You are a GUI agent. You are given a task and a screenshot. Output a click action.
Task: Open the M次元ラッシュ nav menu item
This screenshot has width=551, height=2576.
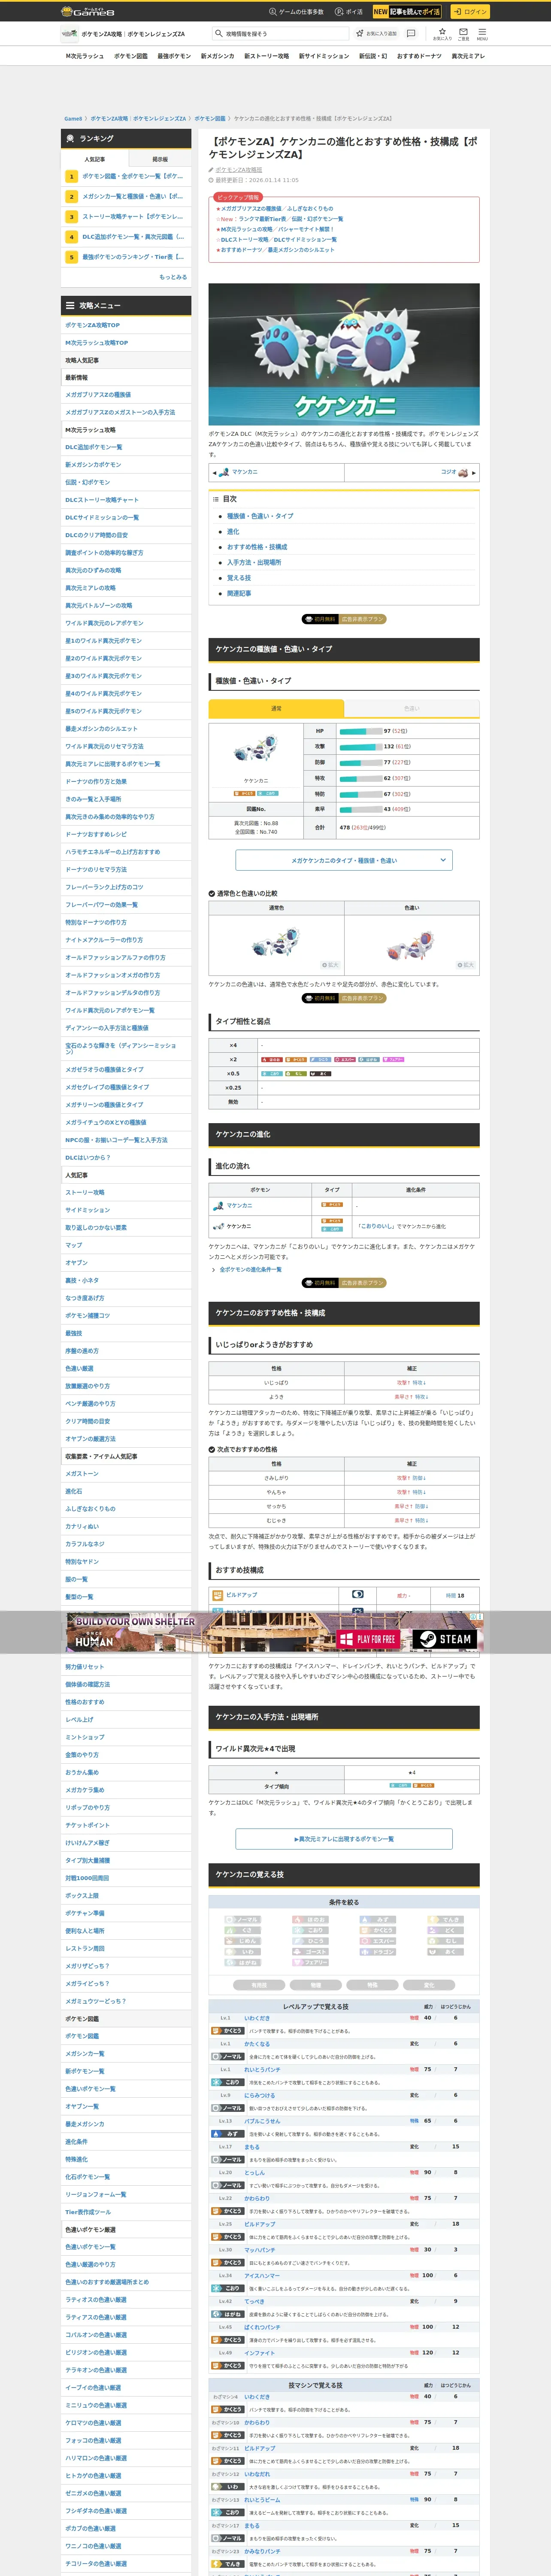[85, 56]
